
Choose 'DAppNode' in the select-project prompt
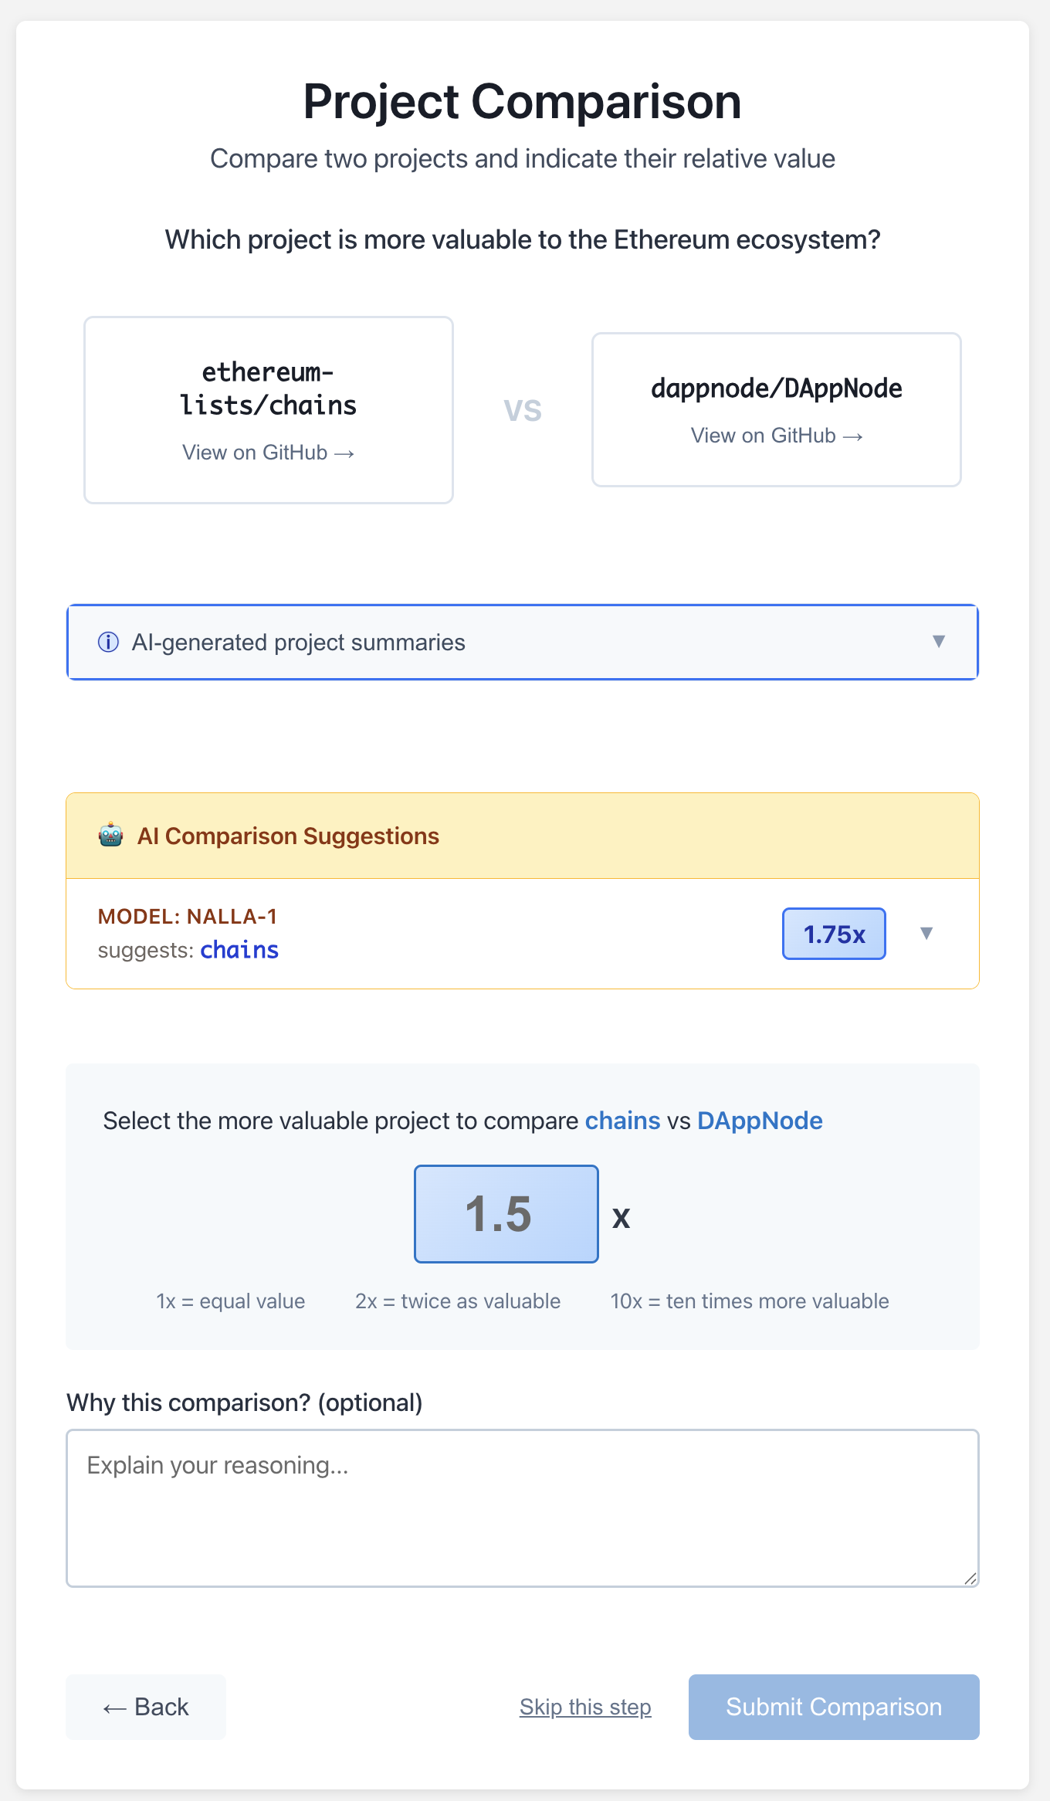click(760, 1121)
